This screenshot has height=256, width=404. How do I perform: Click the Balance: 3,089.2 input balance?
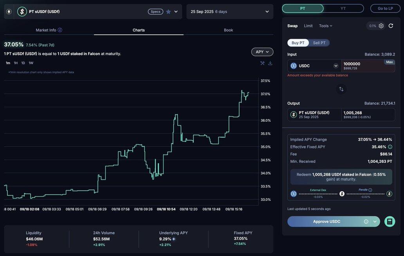point(379,54)
